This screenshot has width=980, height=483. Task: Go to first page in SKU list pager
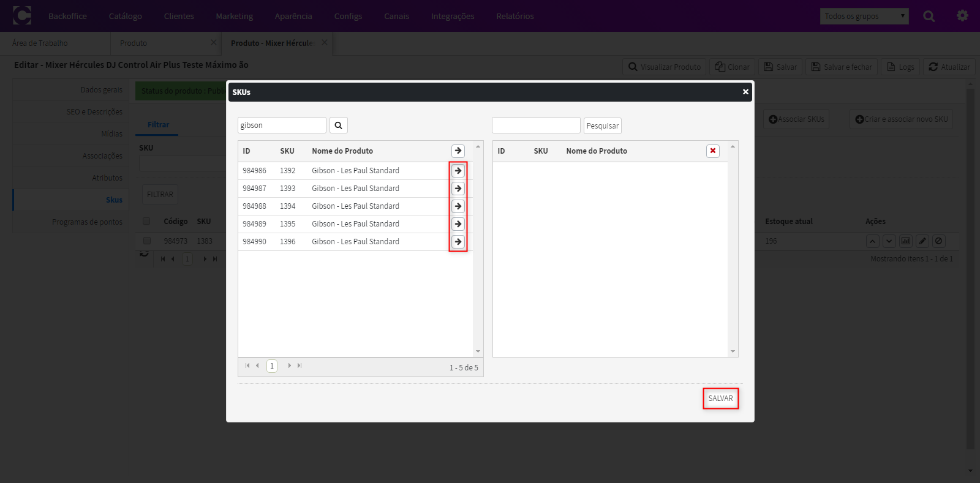[x=247, y=365]
